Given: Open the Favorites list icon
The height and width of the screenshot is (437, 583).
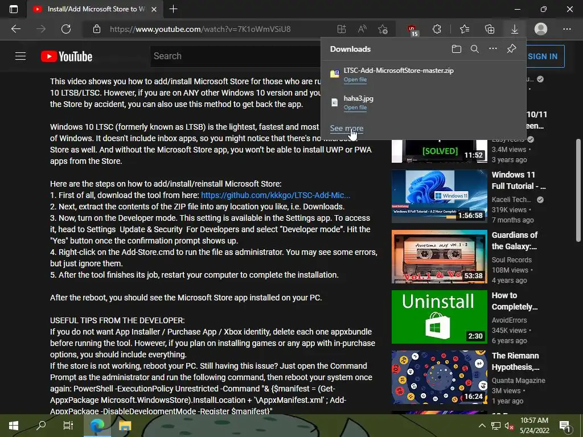Looking at the screenshot, I should [465, 29].
